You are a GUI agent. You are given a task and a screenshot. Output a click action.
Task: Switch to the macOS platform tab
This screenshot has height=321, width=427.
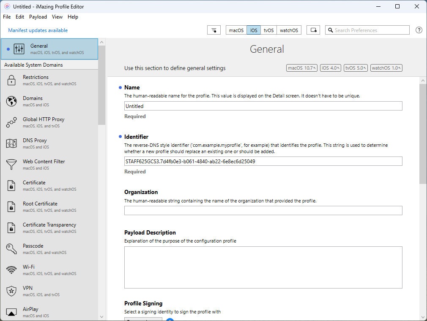[x=235, y=30]
